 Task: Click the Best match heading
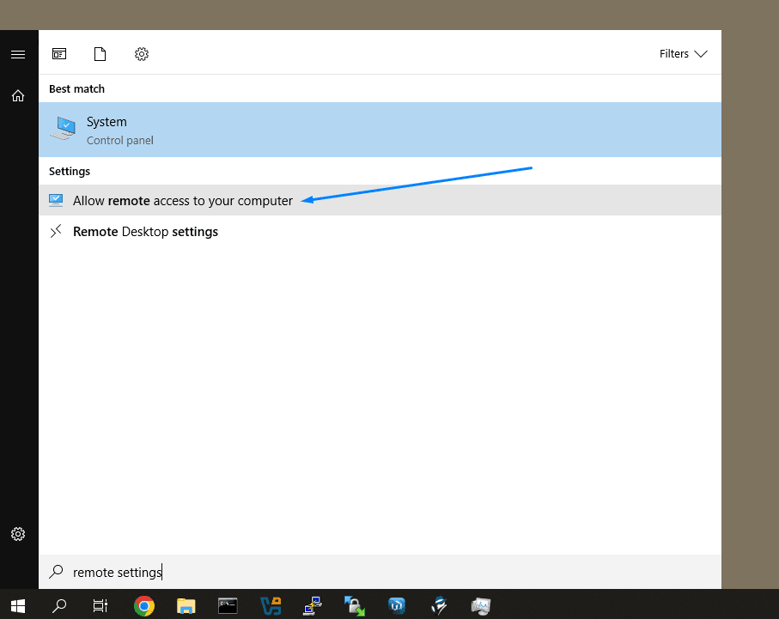tap(77, 89)
